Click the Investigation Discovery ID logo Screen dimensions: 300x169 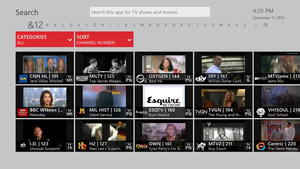tap(22, 146)
